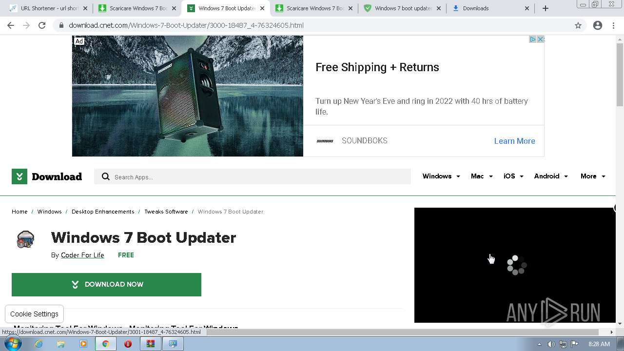Expand the Mac category dropdown

482,176
